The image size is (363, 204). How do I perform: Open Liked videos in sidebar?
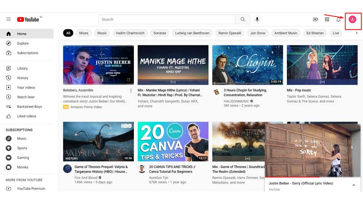(27, 116)
